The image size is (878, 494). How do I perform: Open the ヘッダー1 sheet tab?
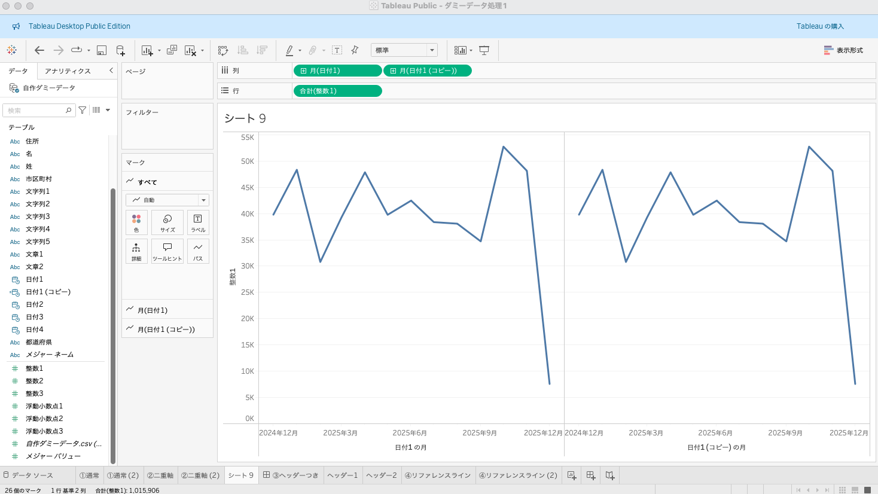(x=342, y=475)
